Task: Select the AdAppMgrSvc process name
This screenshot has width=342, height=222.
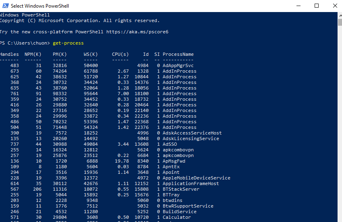Action: (x=178, y=65)
